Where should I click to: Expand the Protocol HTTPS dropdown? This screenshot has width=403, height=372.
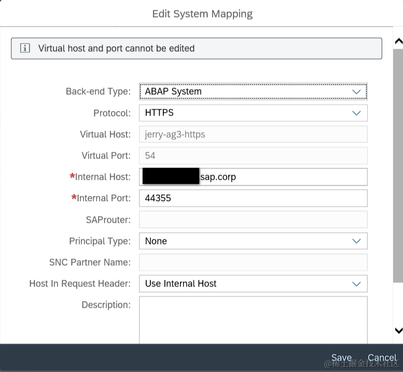(253, 113)
